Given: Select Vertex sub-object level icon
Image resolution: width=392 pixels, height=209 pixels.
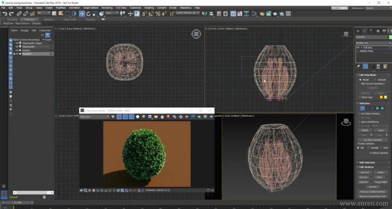Looking at the screenshot, I should click(x=362, y=108).
